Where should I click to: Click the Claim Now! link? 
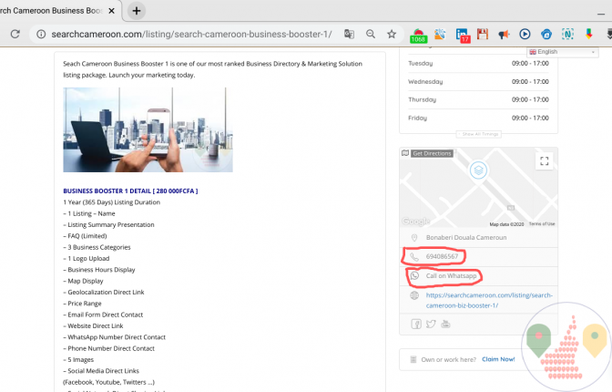pos(498,359)
